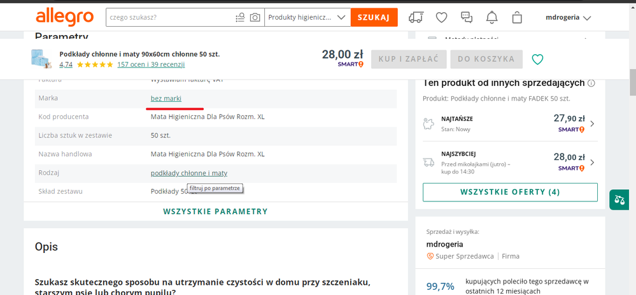Click the five-star rating display
This screenshot has height=295, width=636.
click(95, 64)
